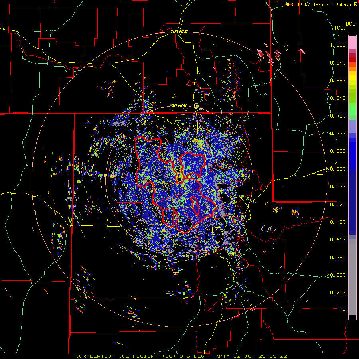The height and width of the screenshot is (359, 359).
Task: Click the Correlation Coefficient product caption
Action: click(x=181, y=356)
